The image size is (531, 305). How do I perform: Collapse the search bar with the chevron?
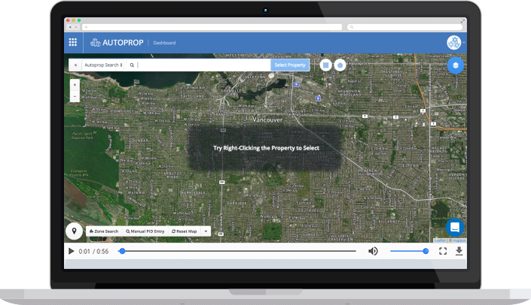pyautogui.click(x=75, y=65)
